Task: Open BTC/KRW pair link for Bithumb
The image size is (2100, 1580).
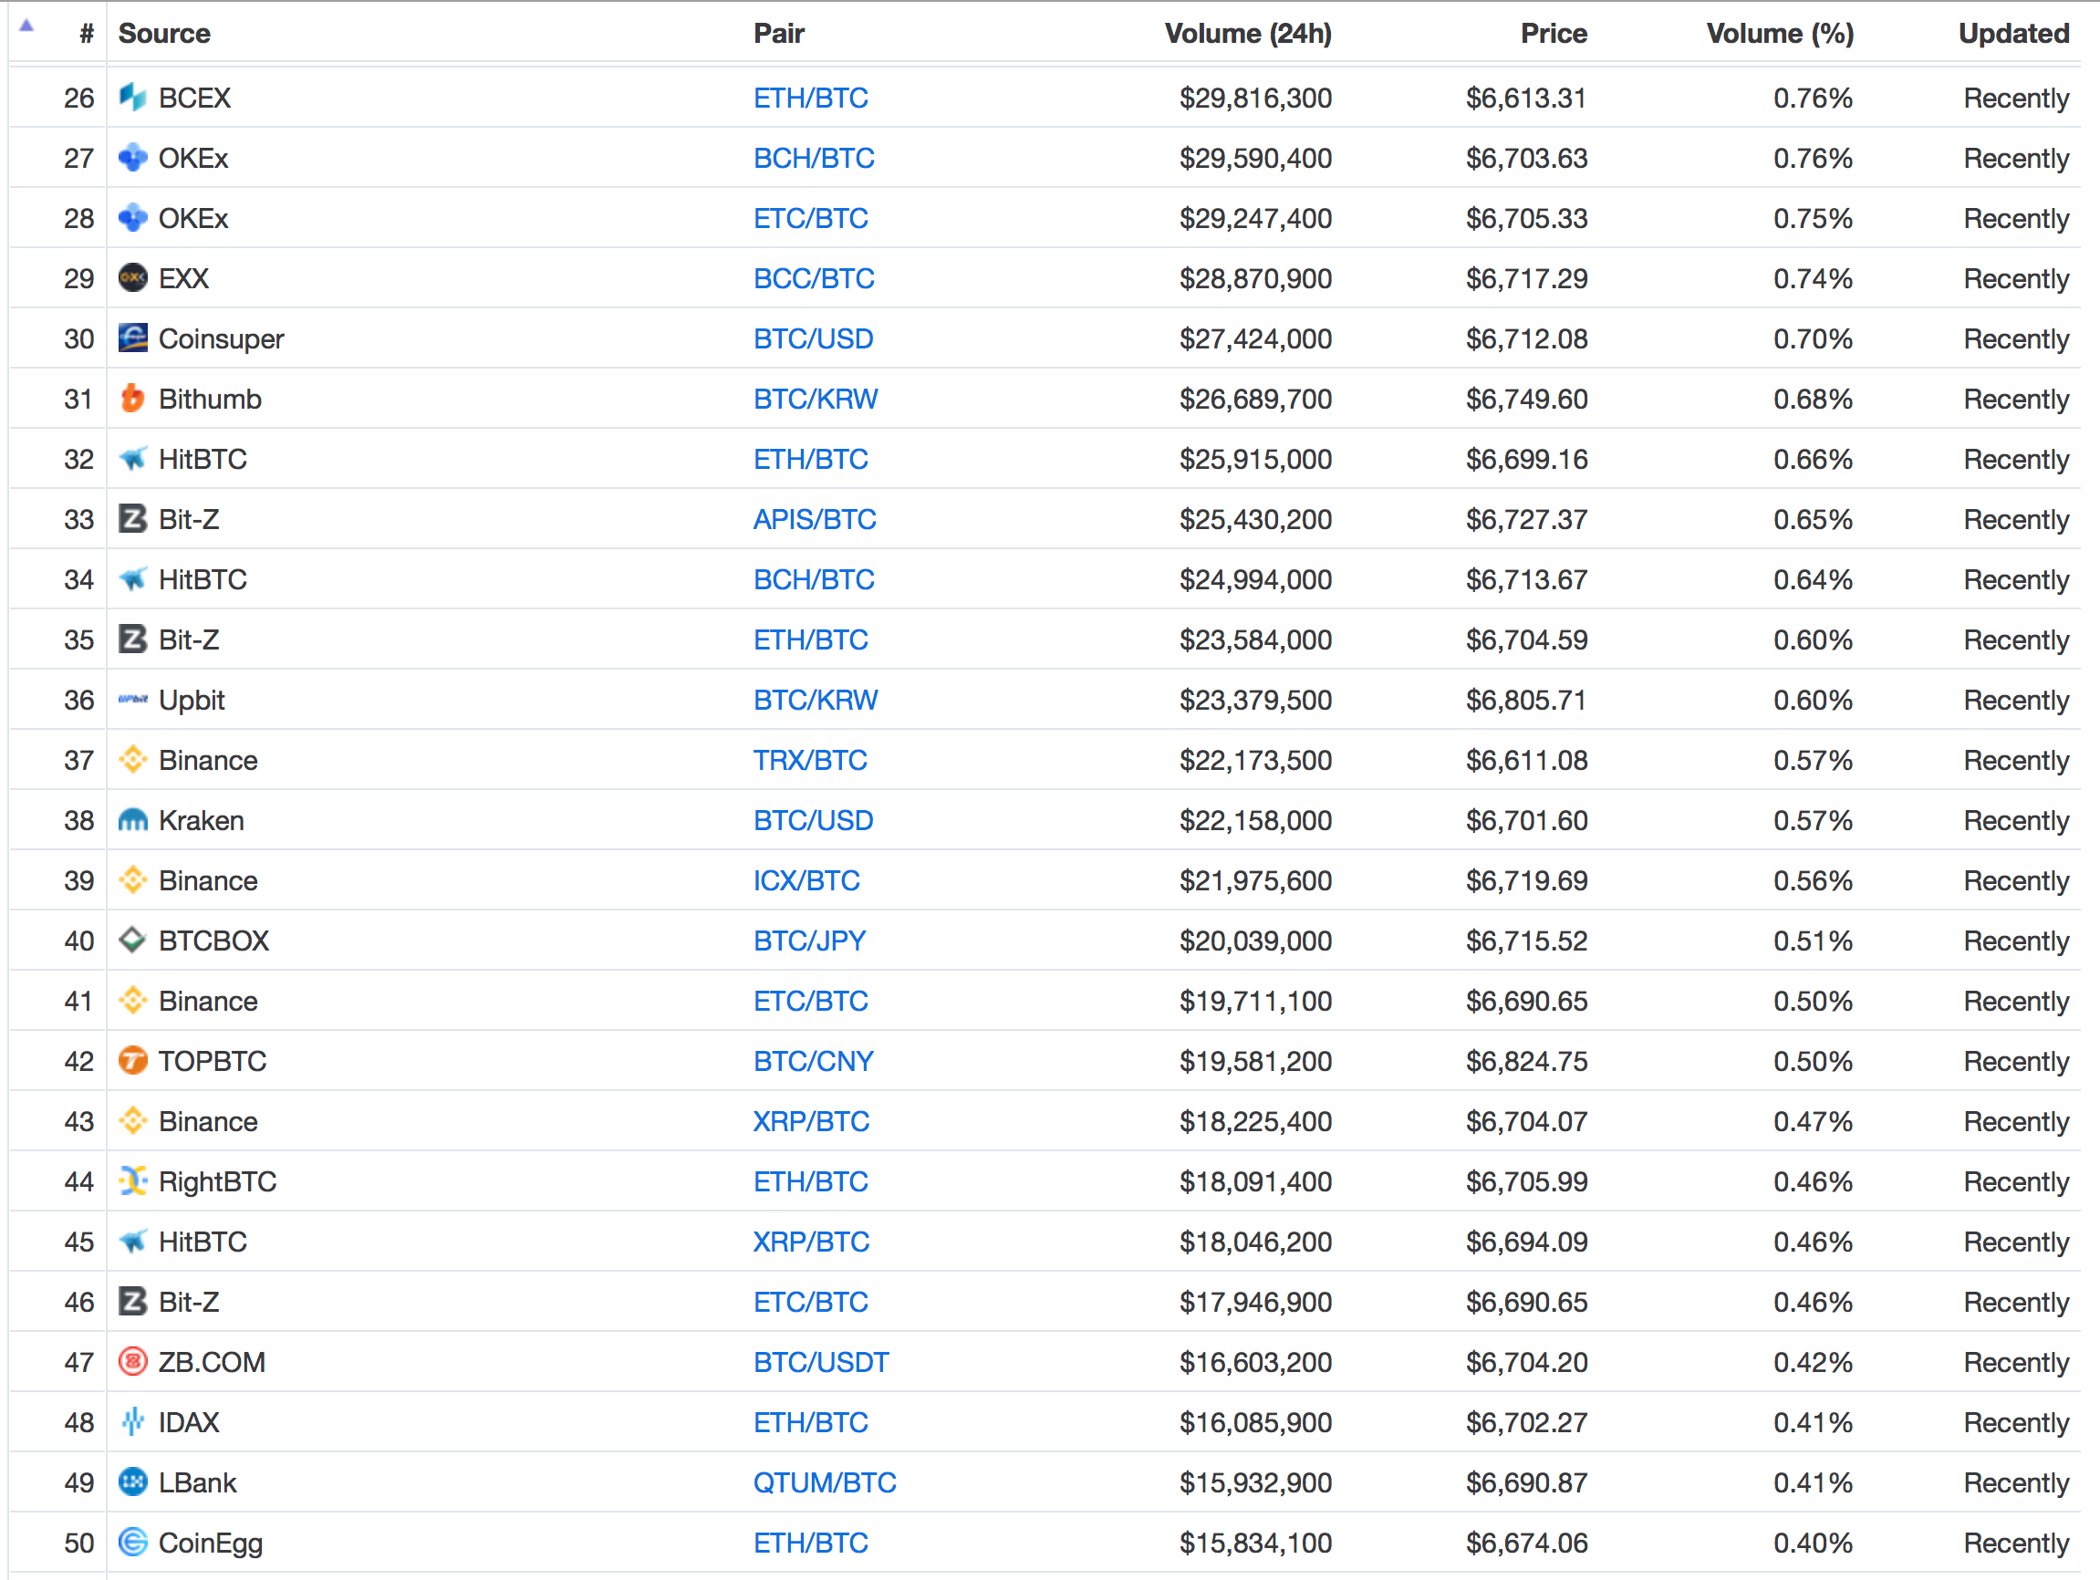Action: coord(816,399)
